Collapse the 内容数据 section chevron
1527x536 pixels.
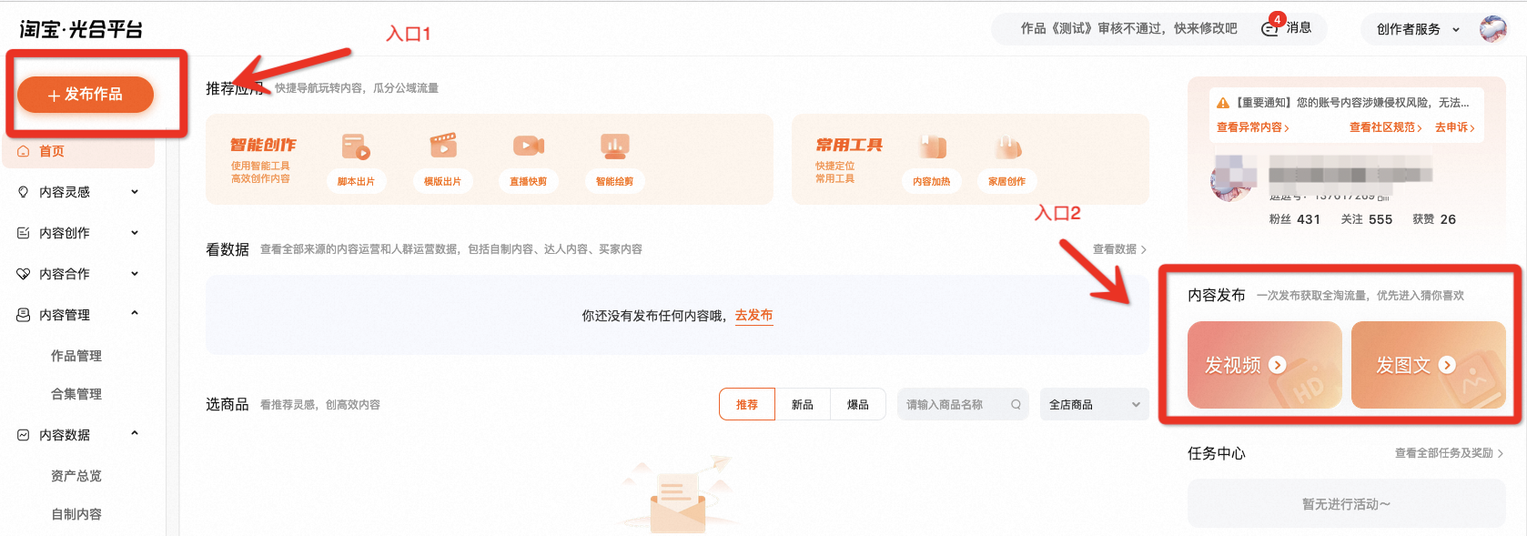pyautogui.click(x=135, y=434)
